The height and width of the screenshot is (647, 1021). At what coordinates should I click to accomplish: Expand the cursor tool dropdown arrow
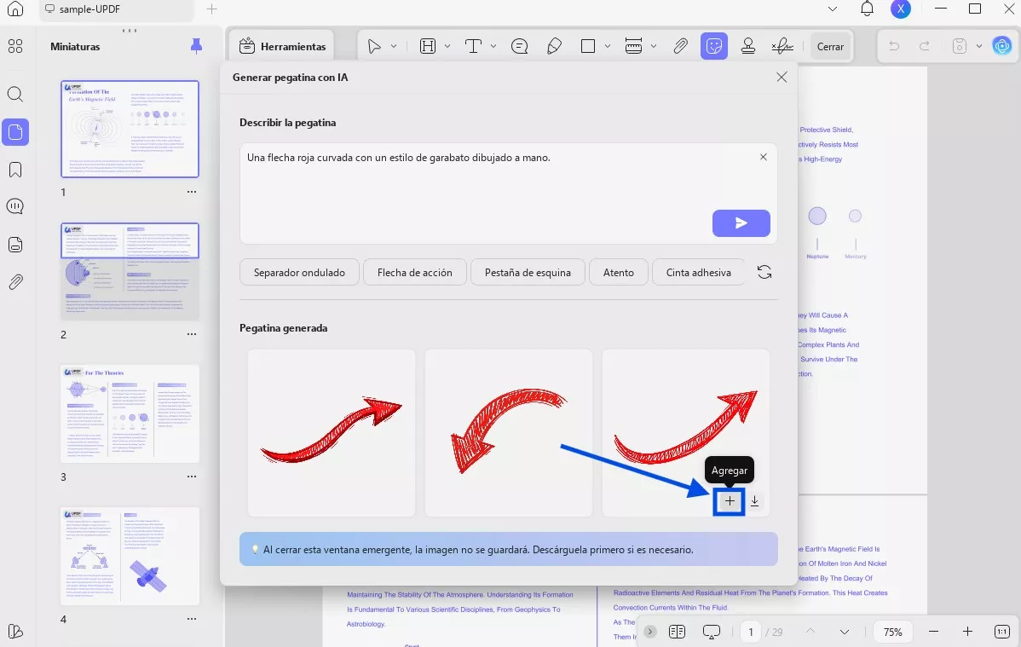pos(393,46)
